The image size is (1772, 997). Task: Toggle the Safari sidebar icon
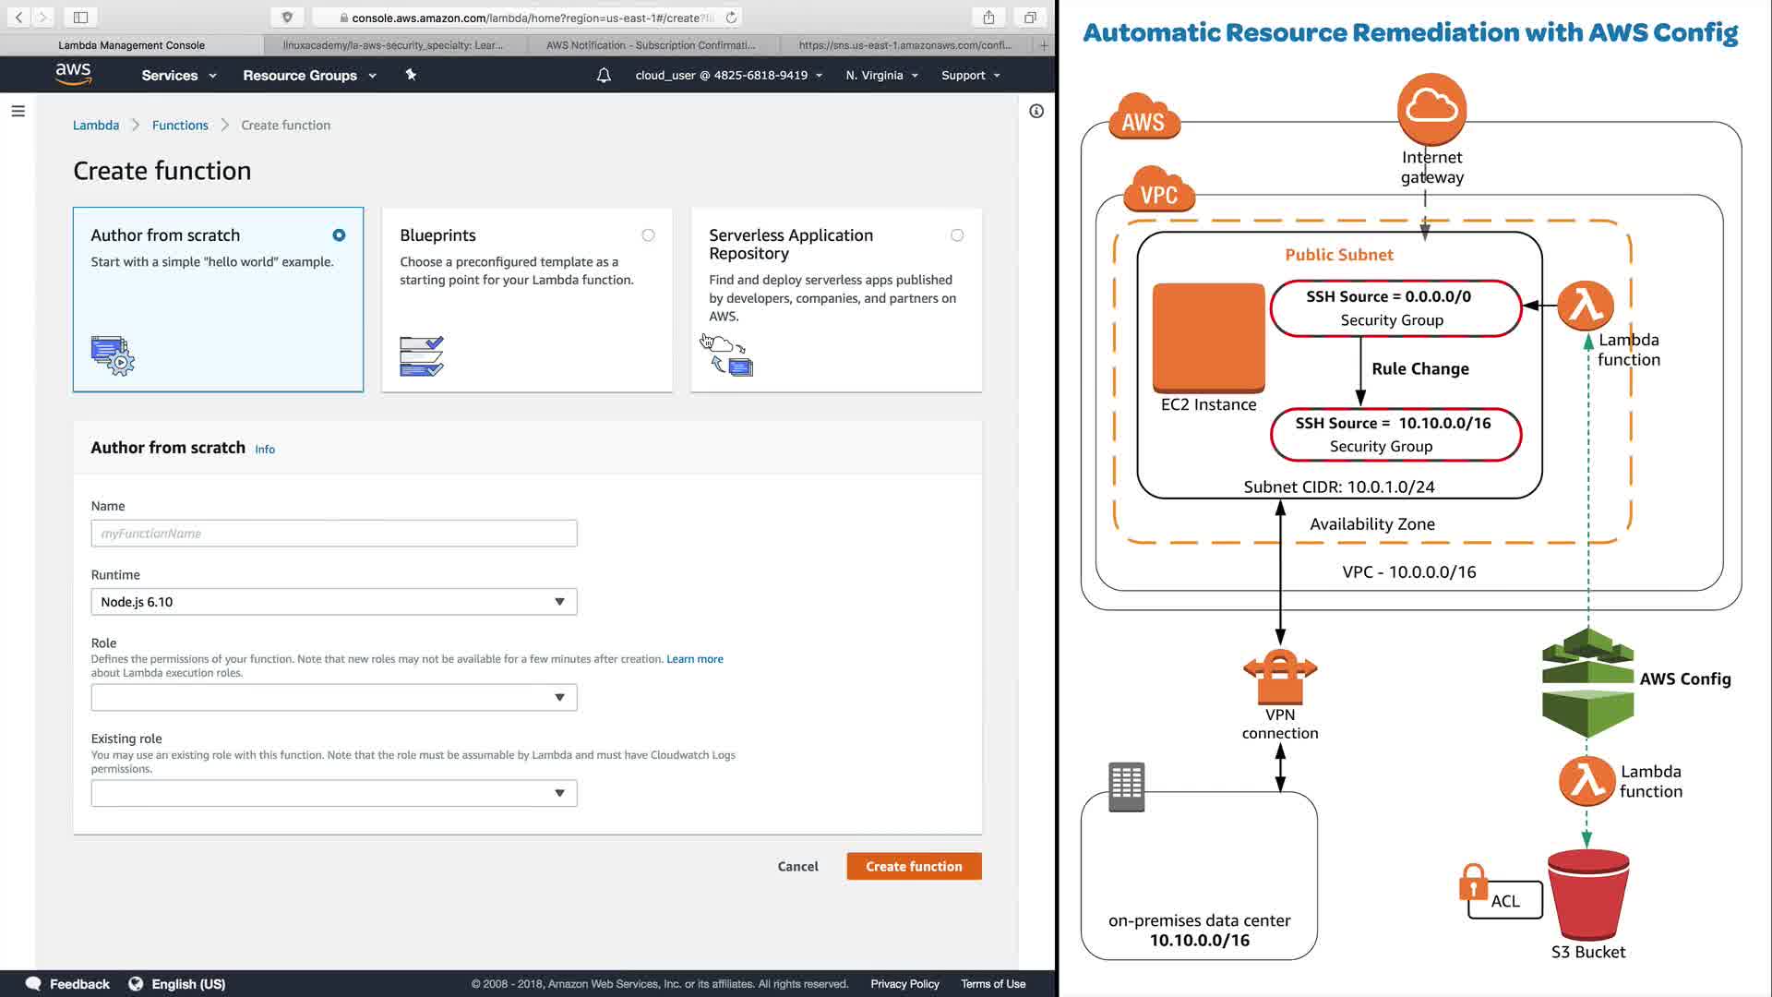point(80,18)
